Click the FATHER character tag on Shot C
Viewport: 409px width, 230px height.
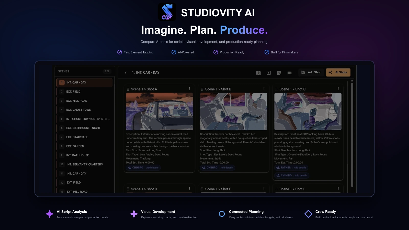pos(283,168)
